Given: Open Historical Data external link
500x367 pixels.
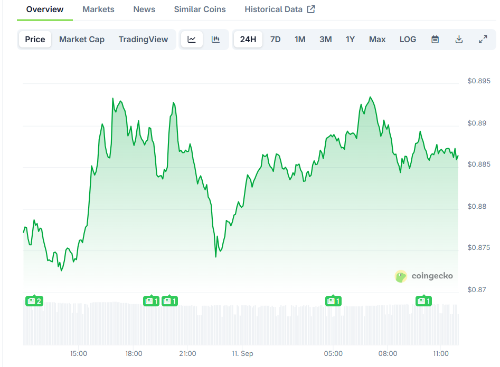Looking at the screenshot, I should coord(279,9).
